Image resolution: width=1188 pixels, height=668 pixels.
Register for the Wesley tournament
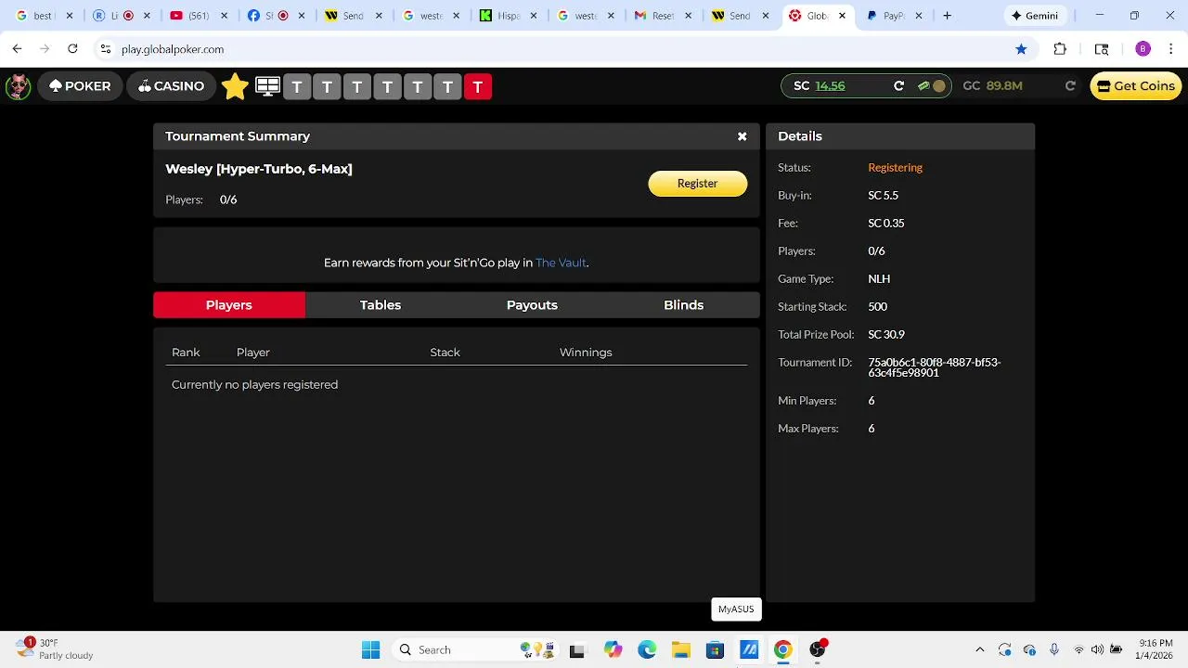697,184
